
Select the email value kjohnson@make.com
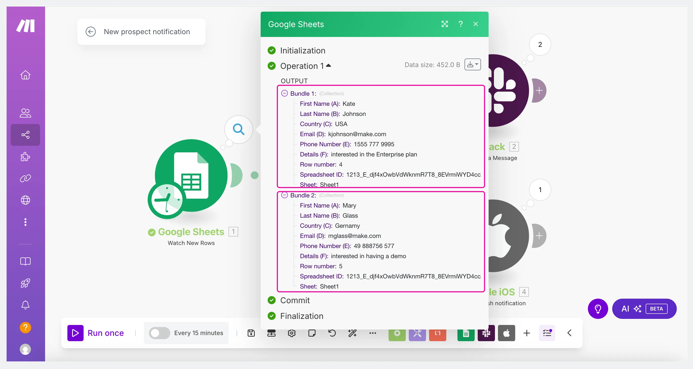[x=357, y=134]
